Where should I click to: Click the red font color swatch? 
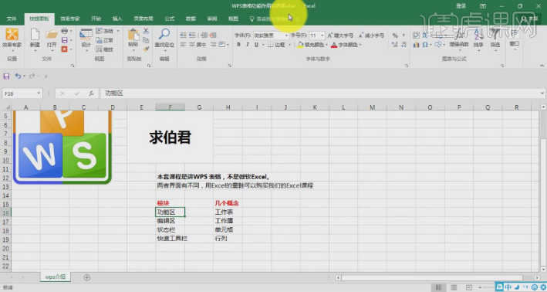pyautogui.click(x=334, y=45)
